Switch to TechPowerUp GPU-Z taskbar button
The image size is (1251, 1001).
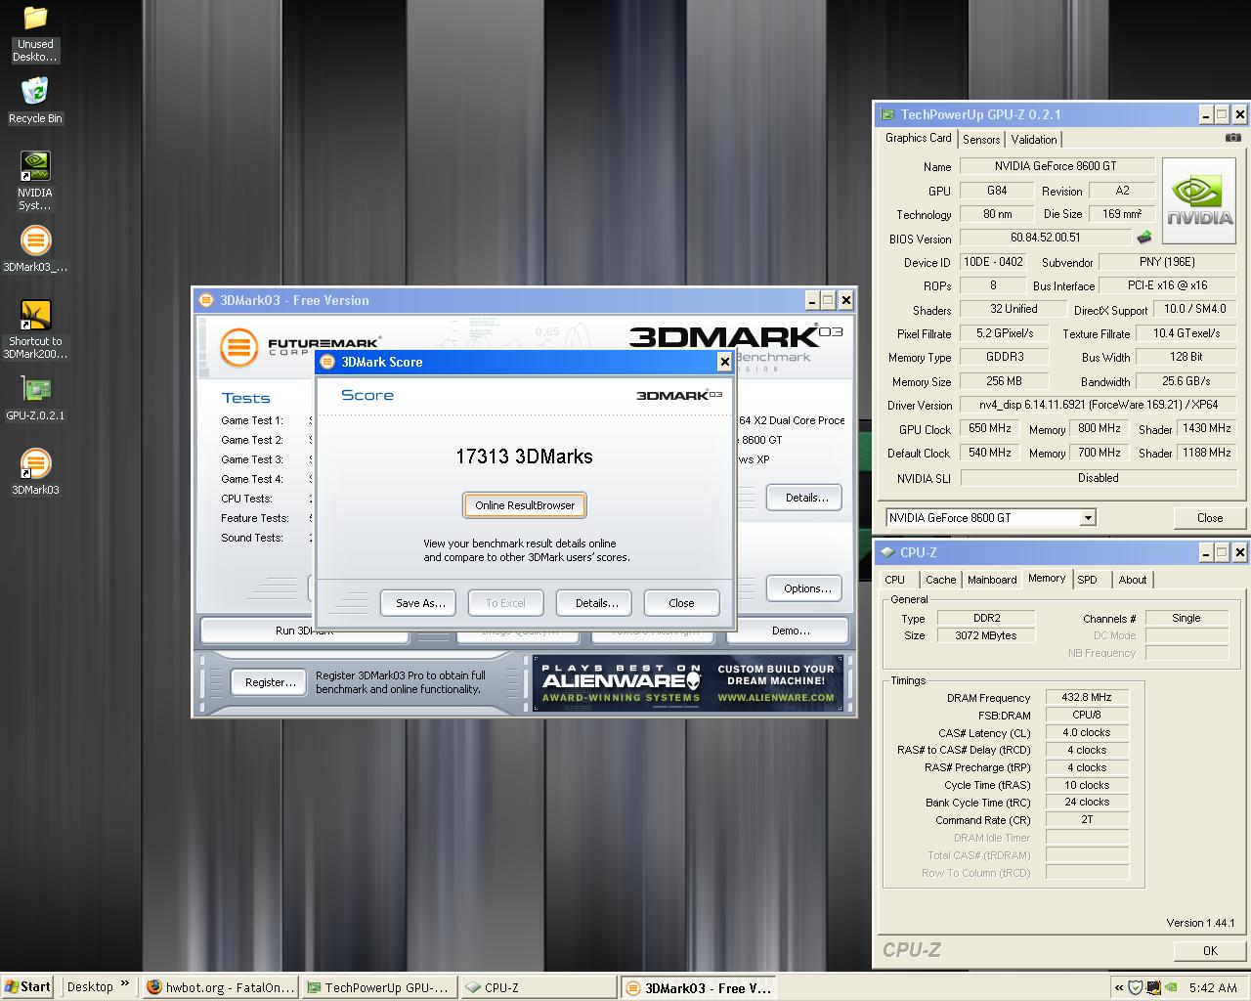pos(378,987)
